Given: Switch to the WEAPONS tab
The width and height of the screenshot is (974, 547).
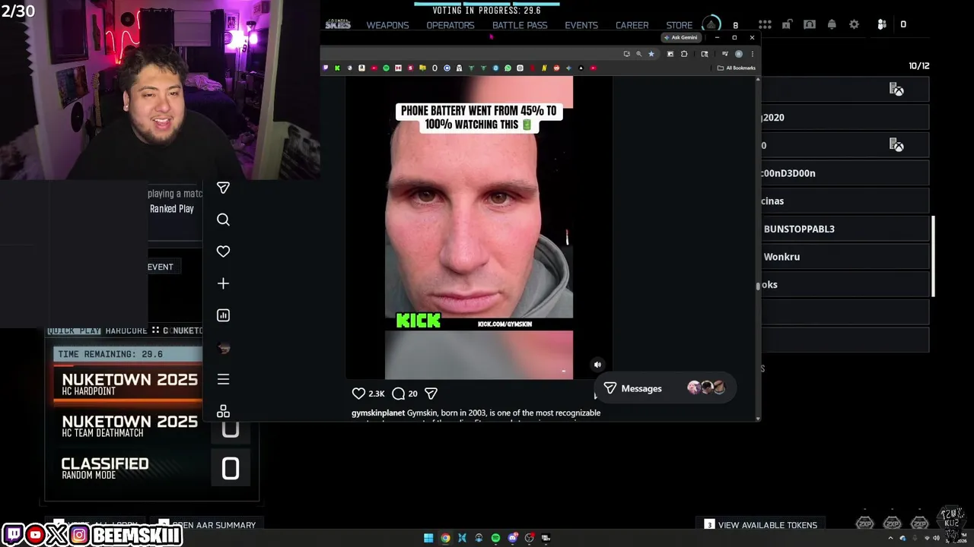Looking at the screenshot, I should (387, 25).
